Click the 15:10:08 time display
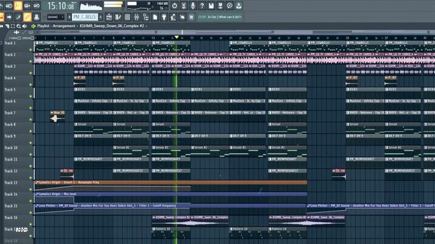 point(61,5)
